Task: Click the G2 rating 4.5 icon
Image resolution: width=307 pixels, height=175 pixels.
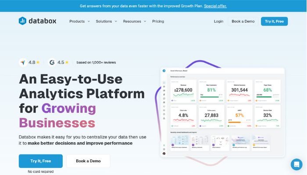Action: (x=52, y=63)
